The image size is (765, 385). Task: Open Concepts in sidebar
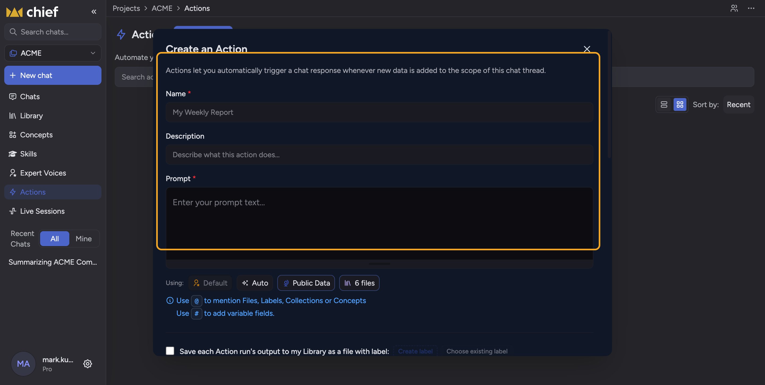click(x=53, y=135)
